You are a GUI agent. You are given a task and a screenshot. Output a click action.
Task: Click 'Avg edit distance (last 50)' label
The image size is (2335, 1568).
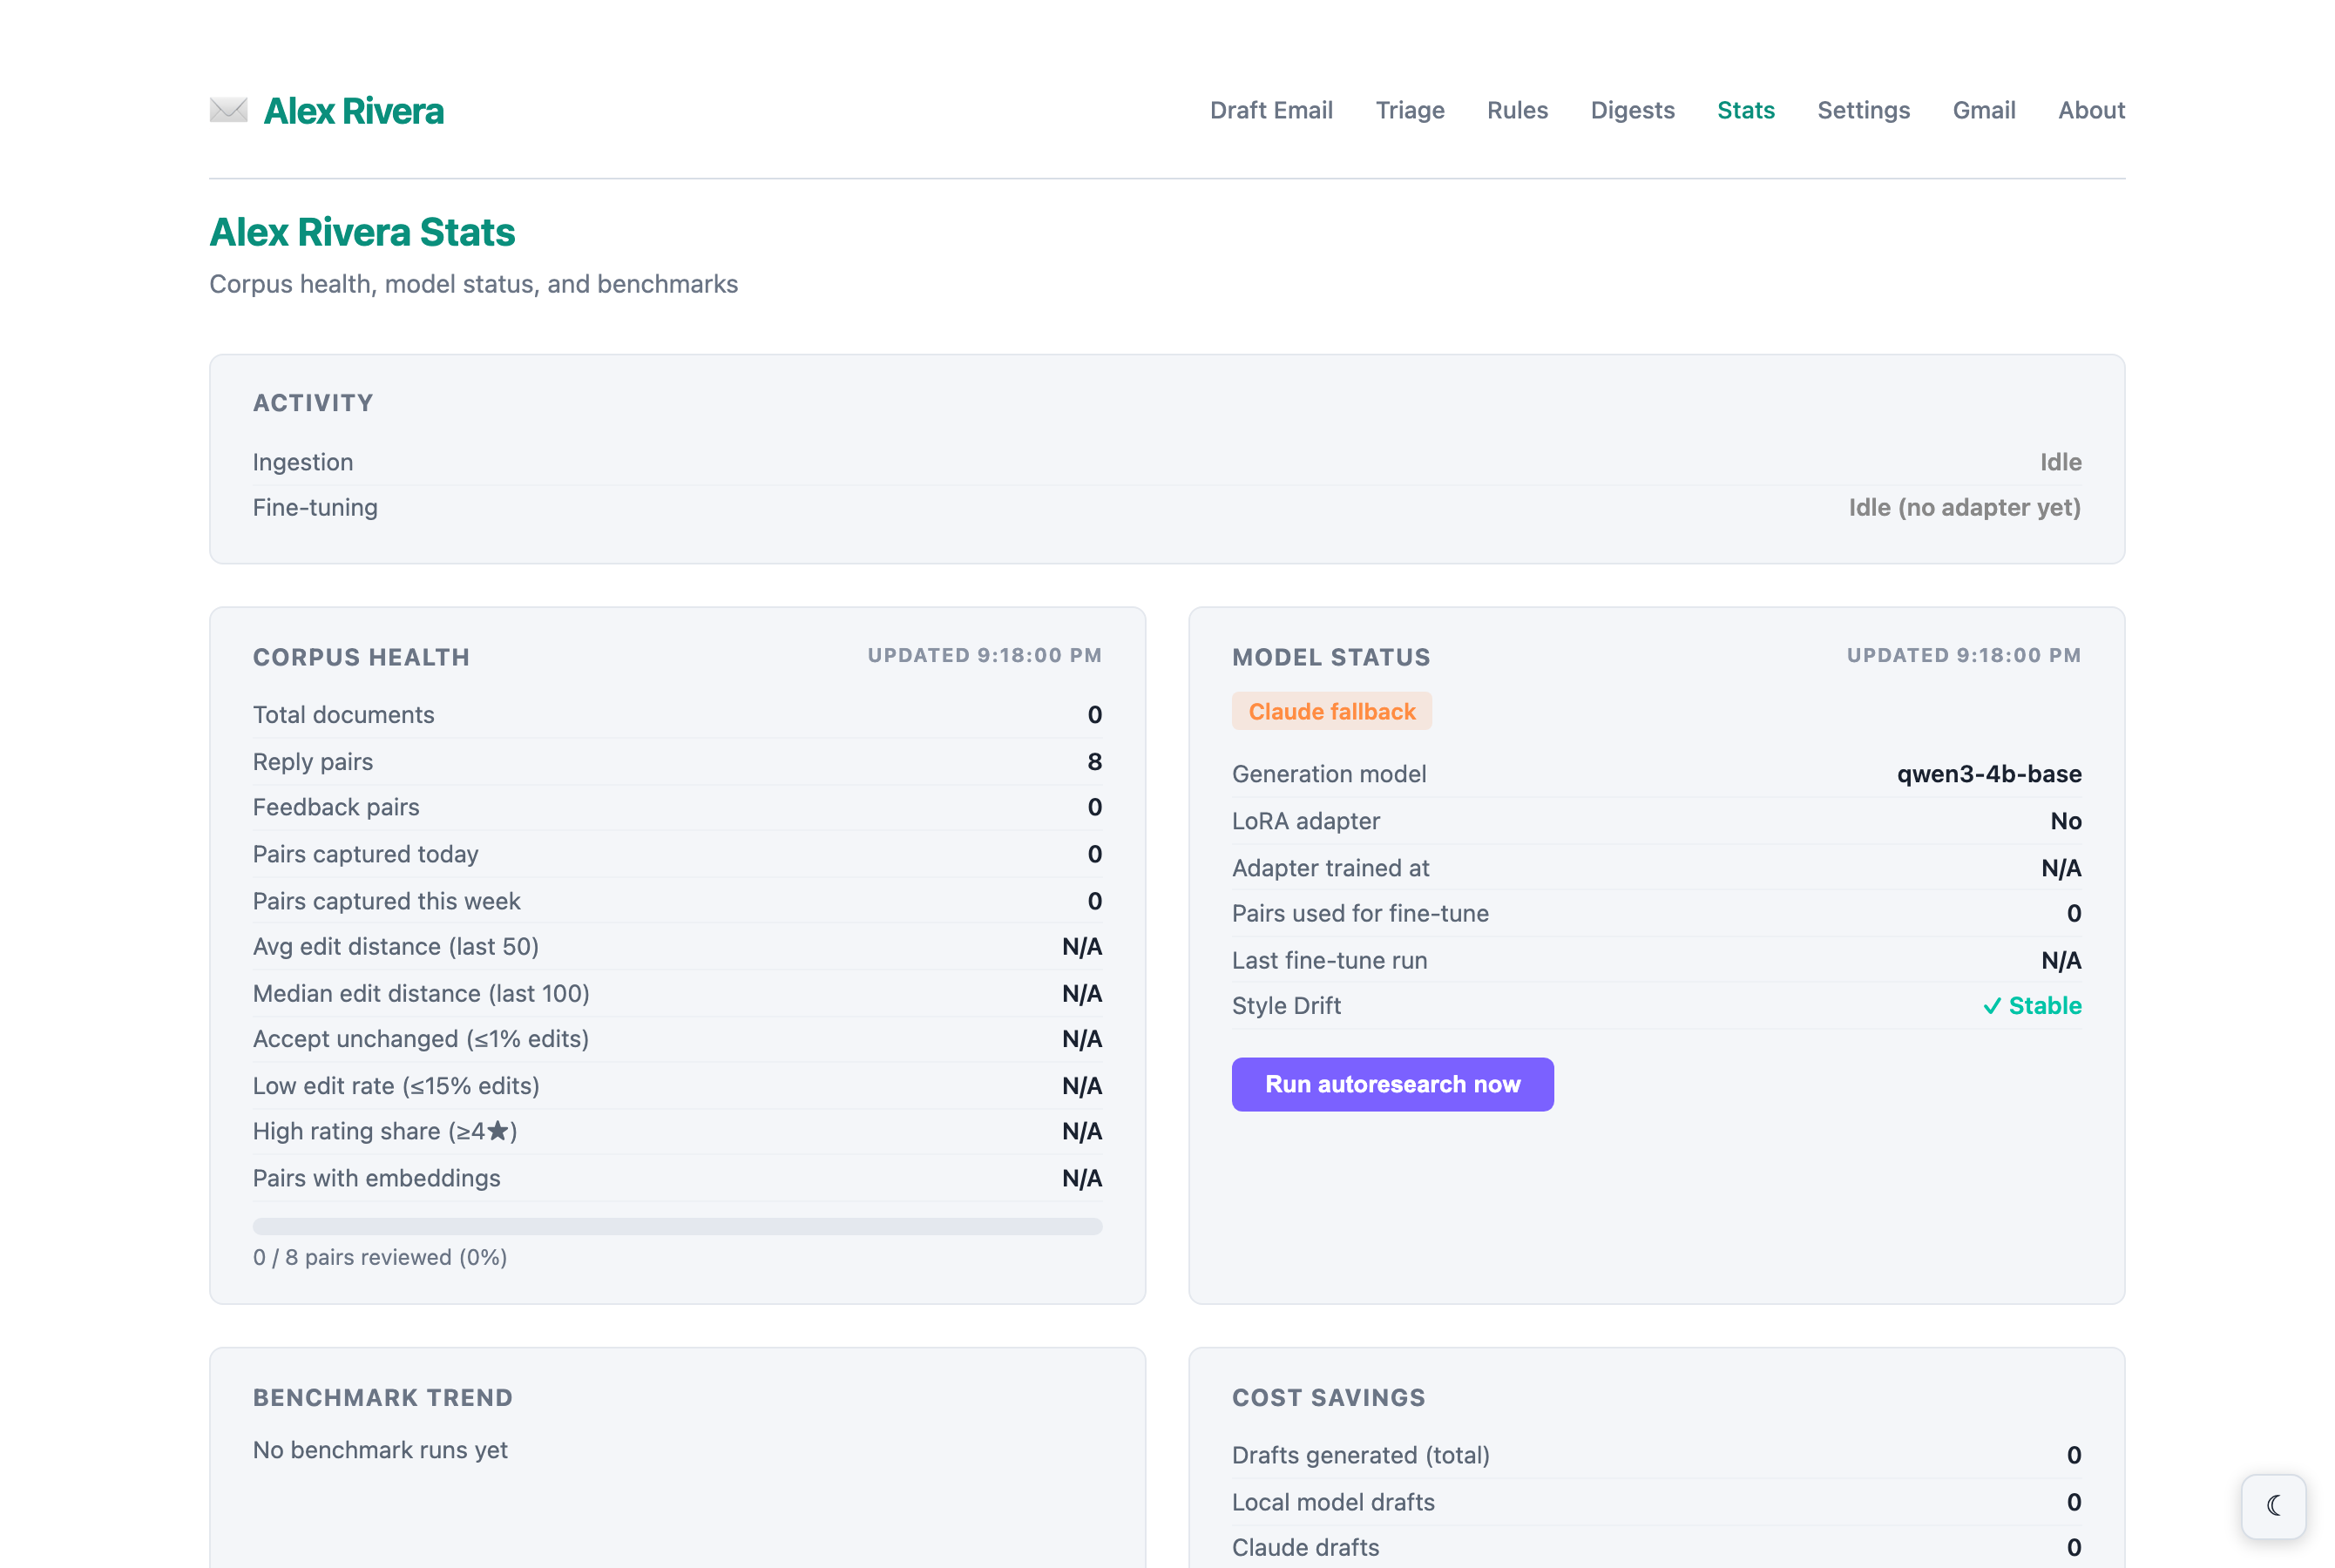(395, 946)
